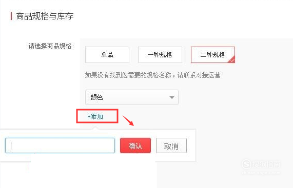Select the 单品 specification option
Image resolution: width=293 pixels, height=188 pixels.
[x=107, y=55]
